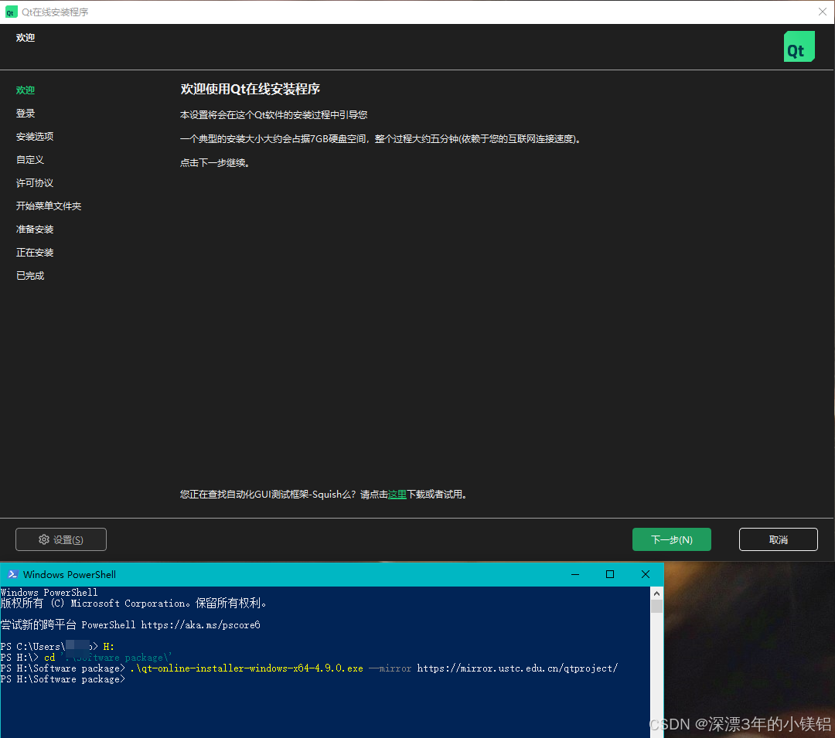835x738 pixels.
Task: Click the gear icon on the 设置 button
Action: point(44,539)
